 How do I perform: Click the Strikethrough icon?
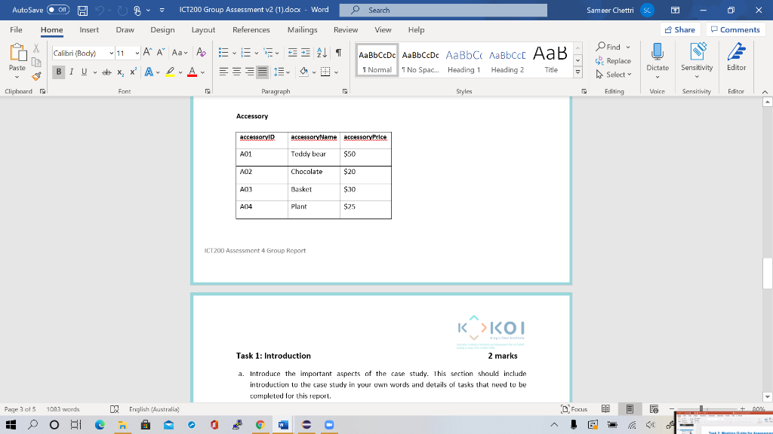pyautogui.click(x=107, y=72)
